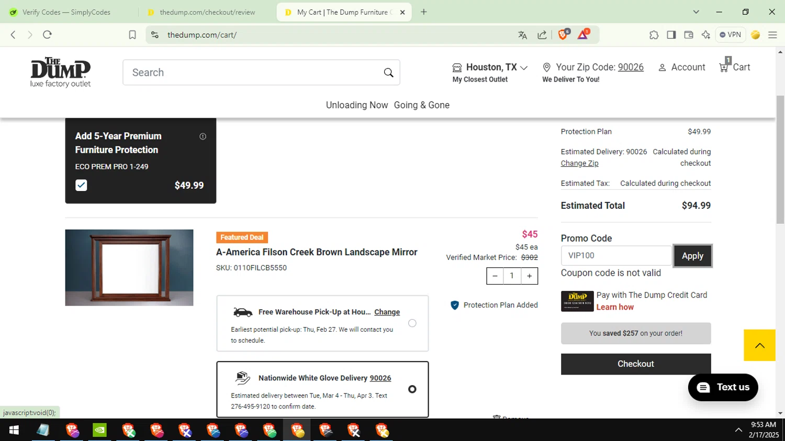Click the back navigation arrow
This screenshot has width=785, height=441.
pyautogui.click(x=13, y=35)
